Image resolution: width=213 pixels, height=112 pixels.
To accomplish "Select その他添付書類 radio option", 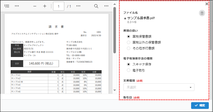I will click(x=128, y=48).
